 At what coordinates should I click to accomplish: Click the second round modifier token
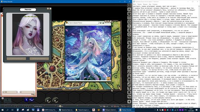[x=55, y=100]
